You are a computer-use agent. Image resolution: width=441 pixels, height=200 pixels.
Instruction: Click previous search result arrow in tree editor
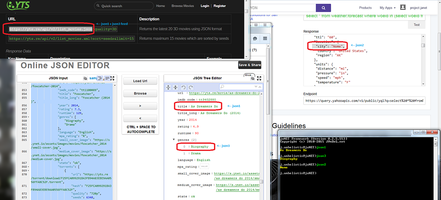[x=260, y=87]
